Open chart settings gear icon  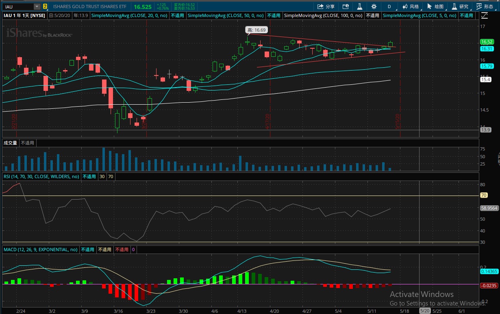pos(374,6)
